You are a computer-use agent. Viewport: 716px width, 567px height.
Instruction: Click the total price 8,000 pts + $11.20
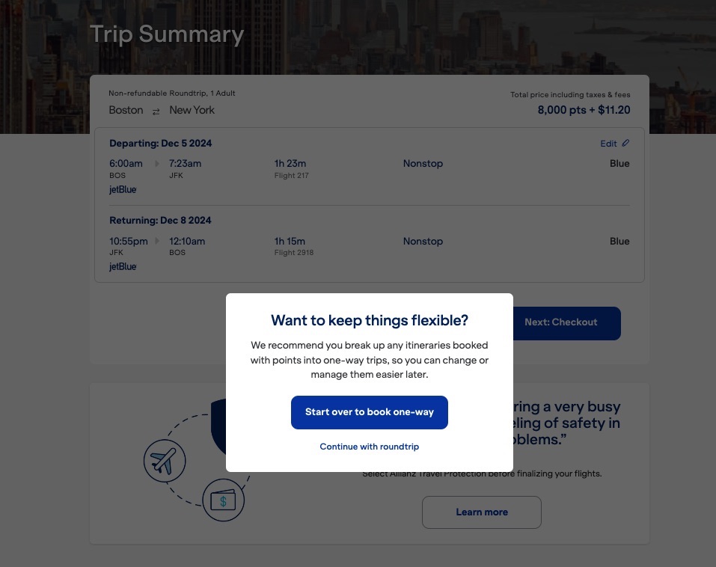(584, 109)
